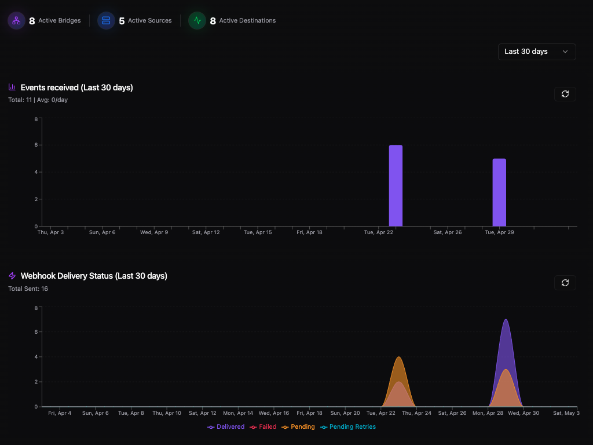Toggle the Delivered series in the legend

226,426
